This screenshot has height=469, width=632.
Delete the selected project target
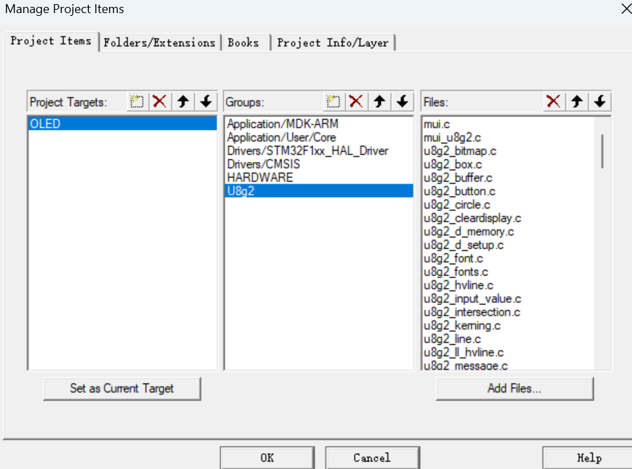(x=160, y=101)
